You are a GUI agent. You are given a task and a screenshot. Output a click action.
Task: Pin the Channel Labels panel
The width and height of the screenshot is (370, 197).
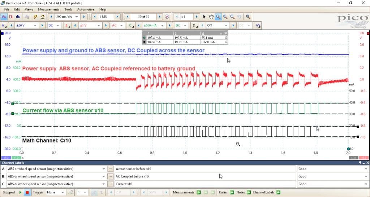[360, 163]
